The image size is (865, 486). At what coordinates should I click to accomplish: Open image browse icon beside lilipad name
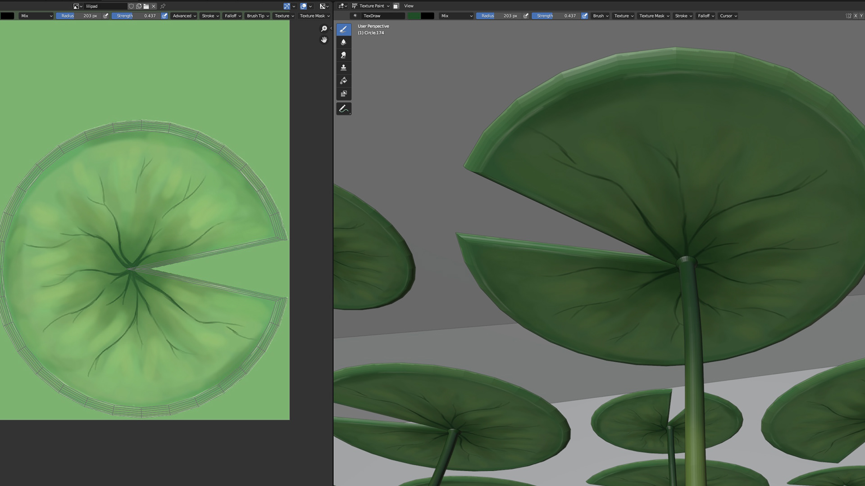click(x=77, y=6)
